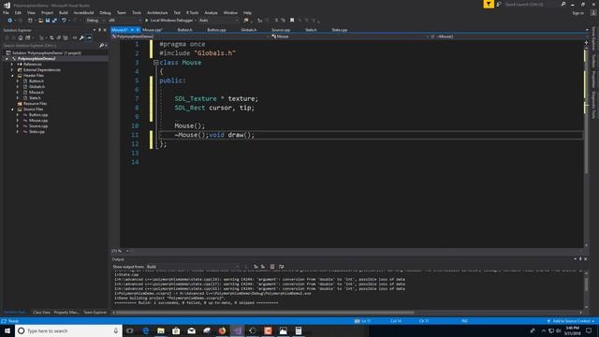This screenshot has height=337, width=599.
Task: Click the Output panel vertical scrollbar
Action: [586, 284]
